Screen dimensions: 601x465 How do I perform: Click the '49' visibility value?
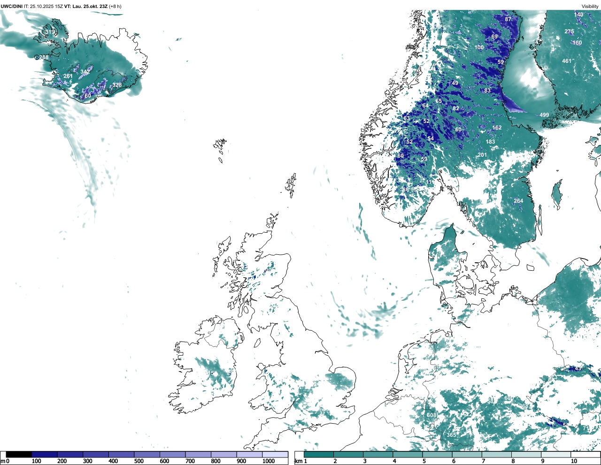(x=455, y=83)
